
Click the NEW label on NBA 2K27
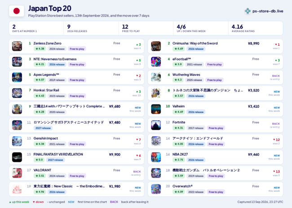click(277, 156)
